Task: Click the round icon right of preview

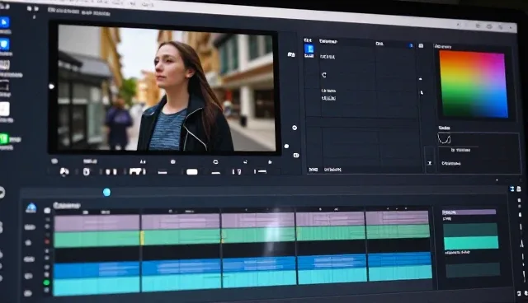Action: pos(295,128)
